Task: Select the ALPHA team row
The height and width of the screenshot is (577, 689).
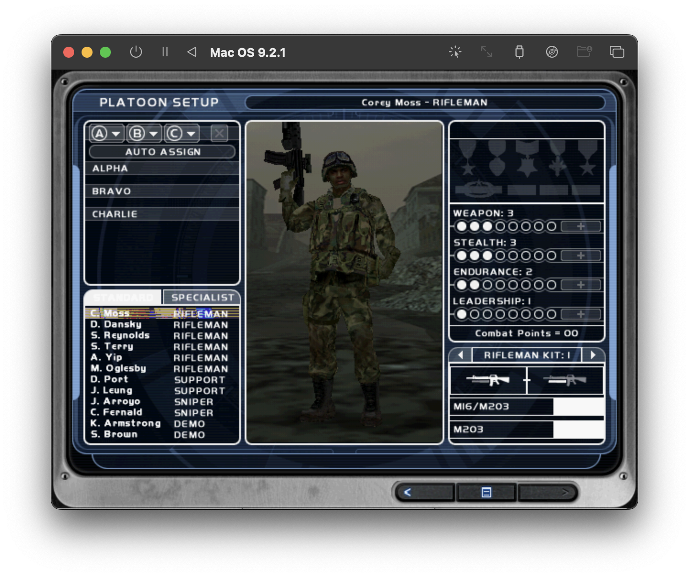Action: pyautogui.click(x=162, y=168)
